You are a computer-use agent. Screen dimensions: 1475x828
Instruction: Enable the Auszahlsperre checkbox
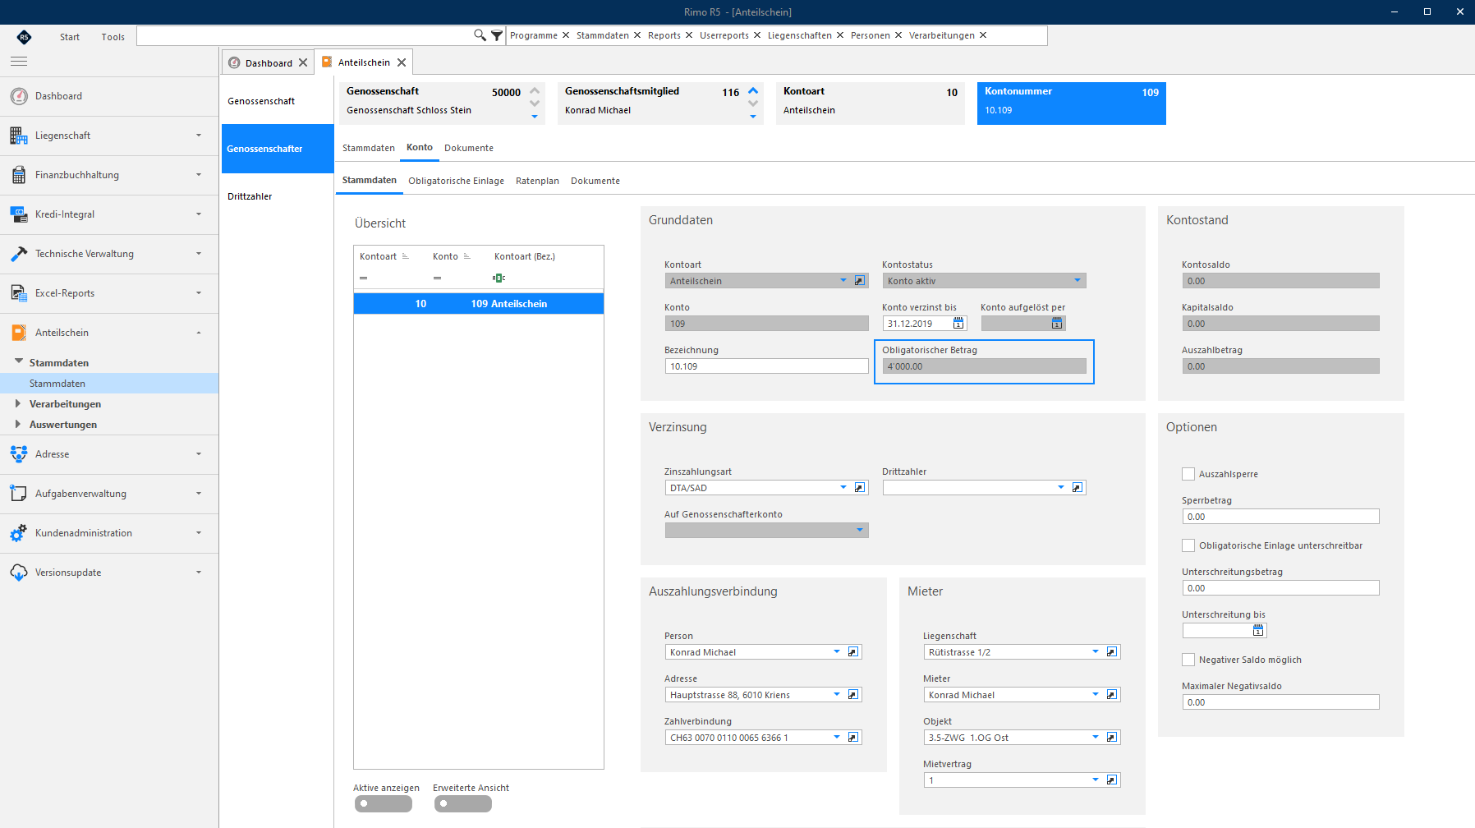(x=1188, y=474)
